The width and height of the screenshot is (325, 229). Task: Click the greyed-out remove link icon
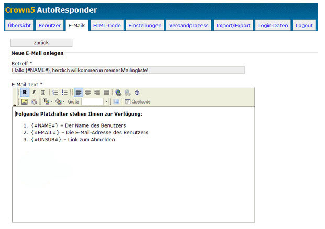tap(128, 93)
